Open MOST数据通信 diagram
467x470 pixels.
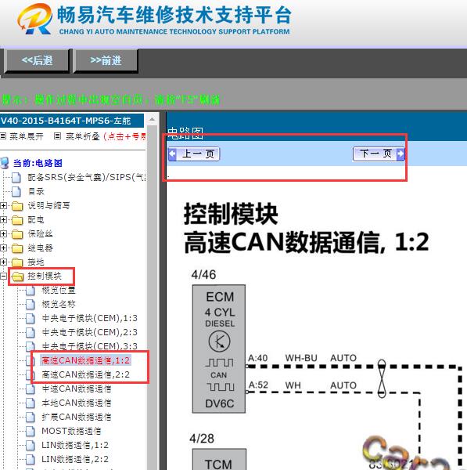click(71, 431)
